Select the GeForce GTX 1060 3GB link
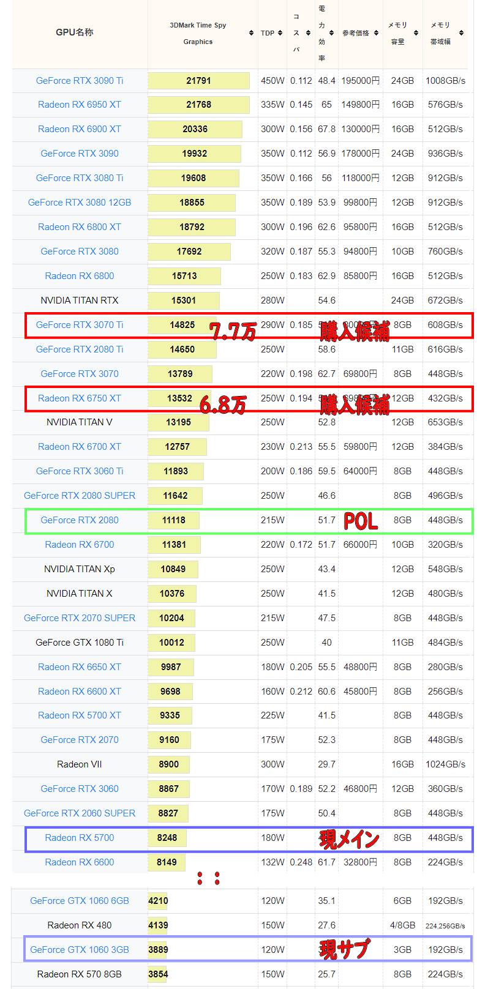Viewport: 477px width, 989px height. 80,950
